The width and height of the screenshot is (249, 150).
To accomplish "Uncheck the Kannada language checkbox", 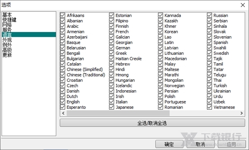I will (x=161, y=15).
